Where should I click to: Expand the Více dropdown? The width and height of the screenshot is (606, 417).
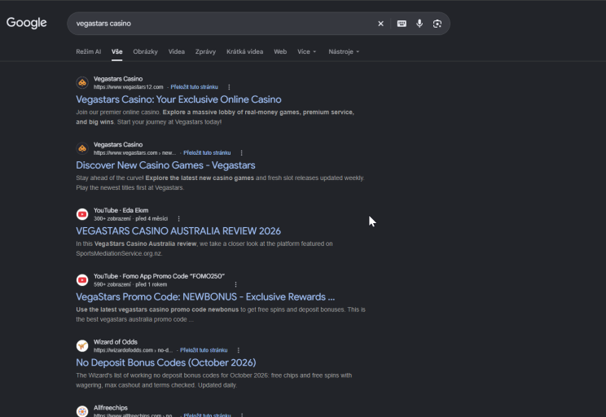click(x=306, y=51)
